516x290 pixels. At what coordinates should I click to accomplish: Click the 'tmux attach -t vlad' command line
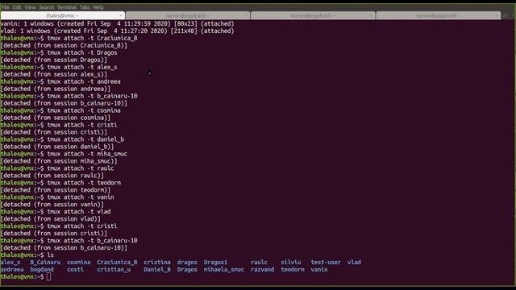click(56, 212)
